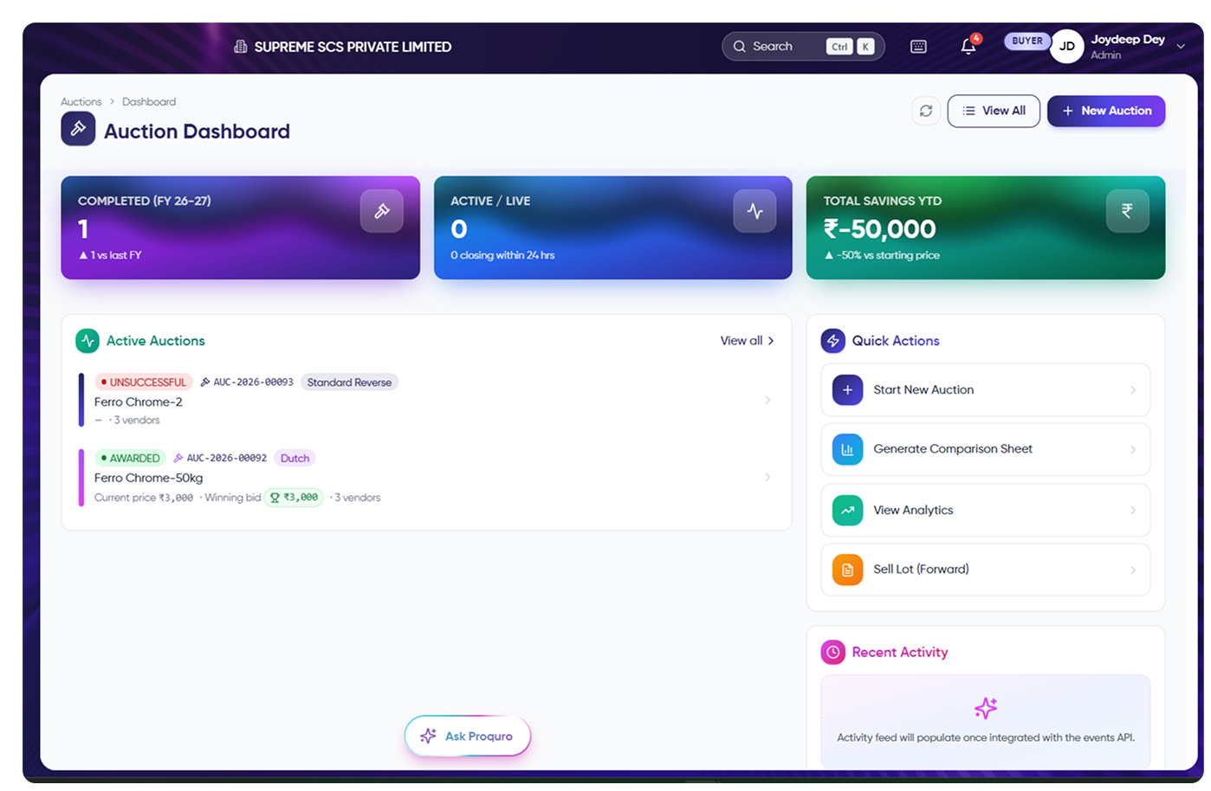Click the JD user avatar

pos(1067,47)
